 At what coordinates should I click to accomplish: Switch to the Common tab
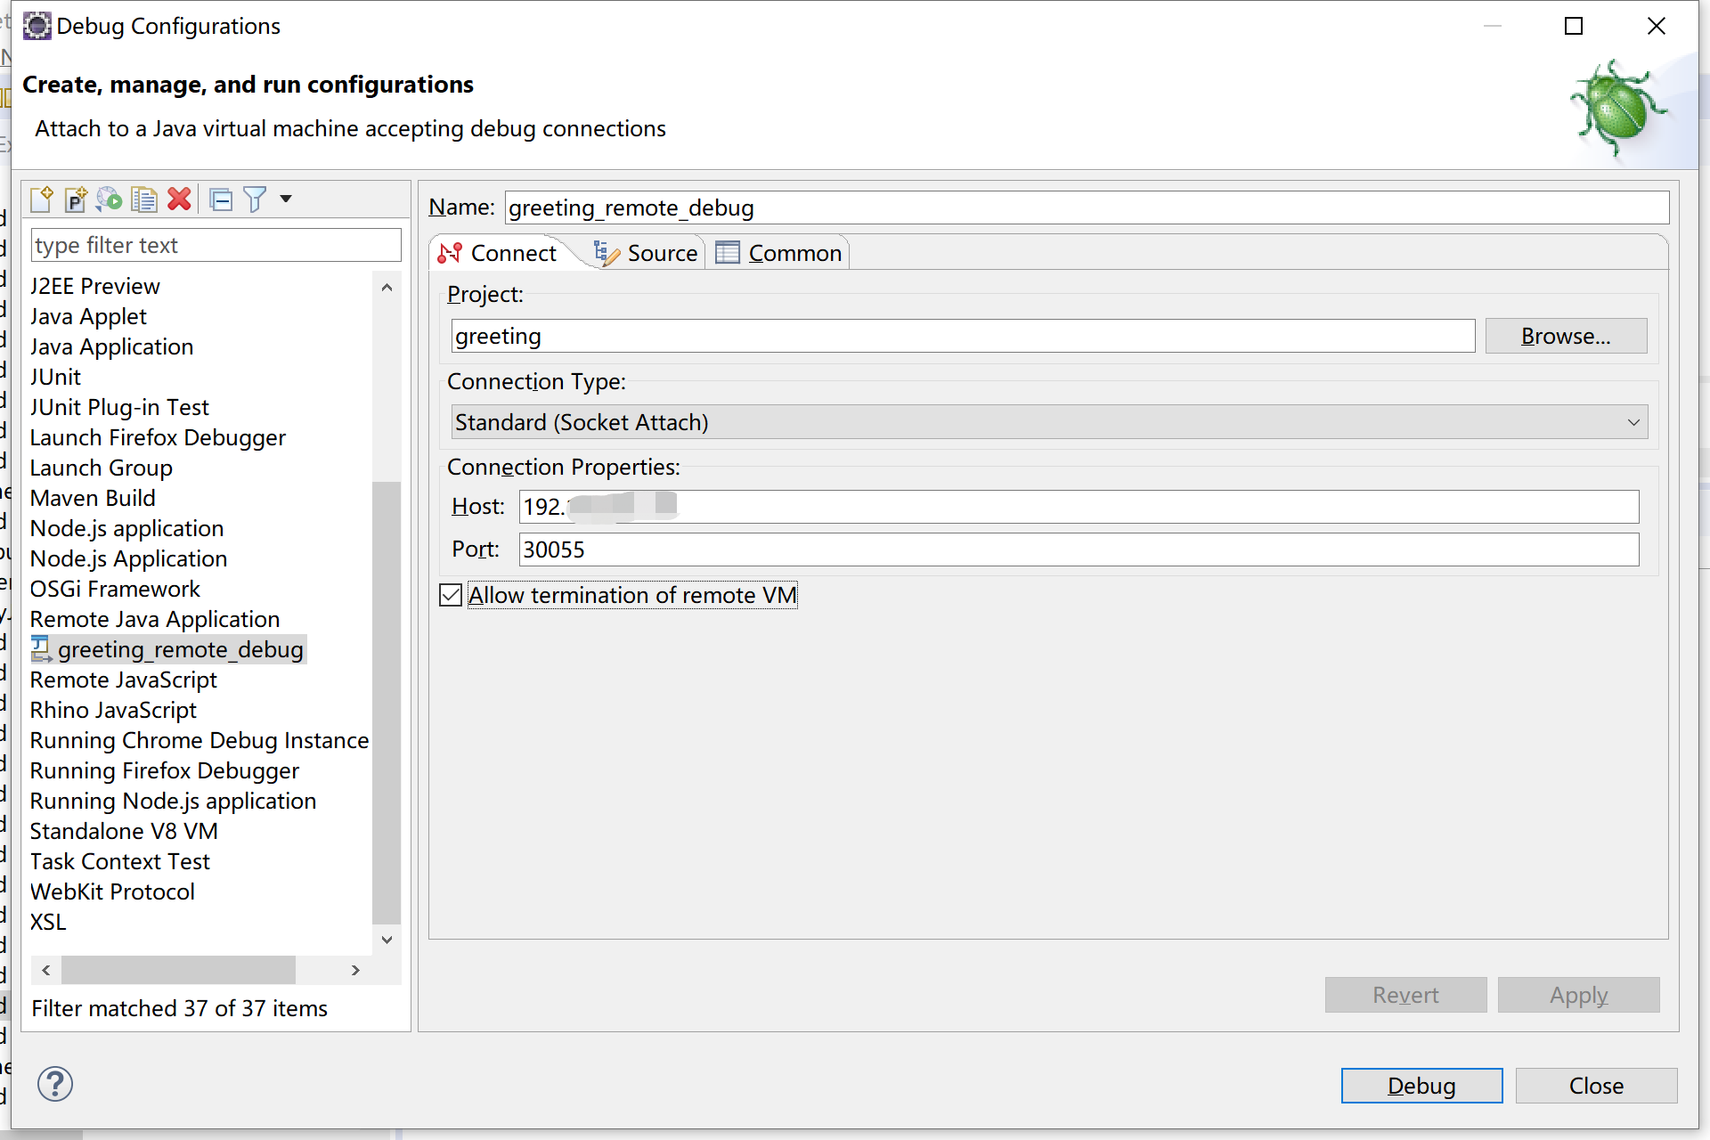(x=794, y=252)
